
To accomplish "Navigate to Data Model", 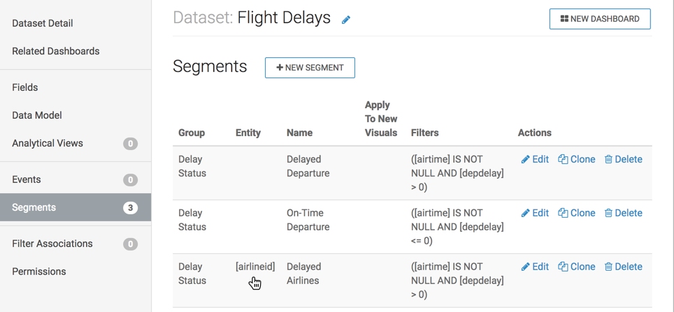I will 37,115.
